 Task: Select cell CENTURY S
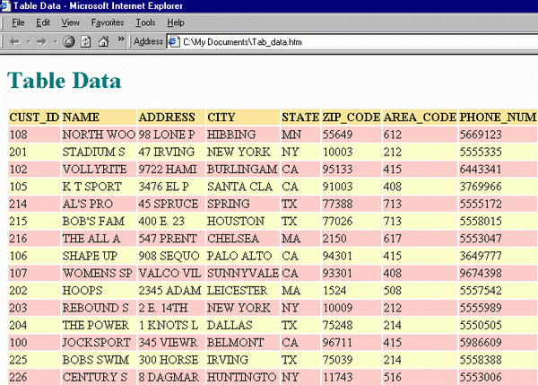(x=99, y=377)
